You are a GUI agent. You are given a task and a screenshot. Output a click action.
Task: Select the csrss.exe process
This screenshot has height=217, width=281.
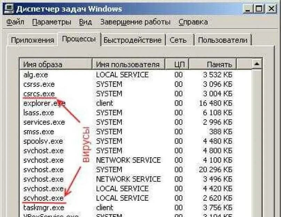(x=39, y=84)
